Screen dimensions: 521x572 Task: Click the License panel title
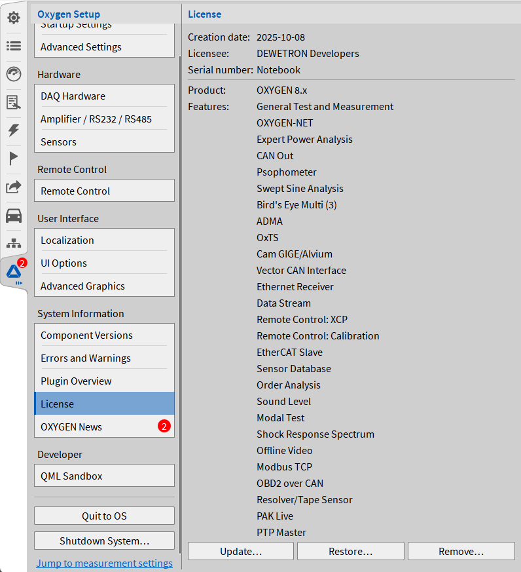(x=204, y=14)
